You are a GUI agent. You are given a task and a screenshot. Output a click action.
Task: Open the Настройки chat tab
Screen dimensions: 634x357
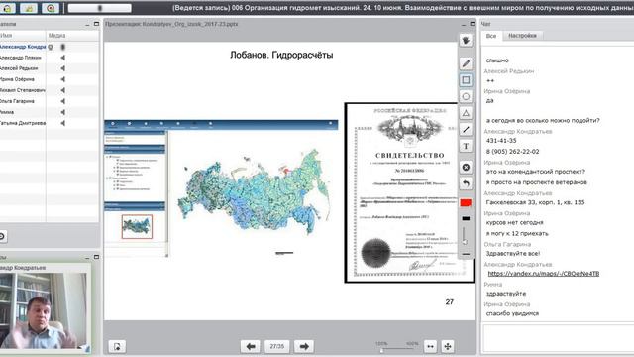[522, 36]
